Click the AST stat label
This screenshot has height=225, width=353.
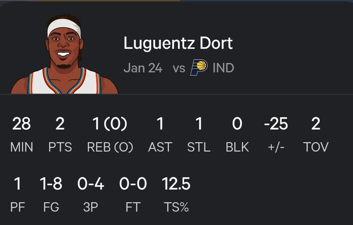click(160, 147)
